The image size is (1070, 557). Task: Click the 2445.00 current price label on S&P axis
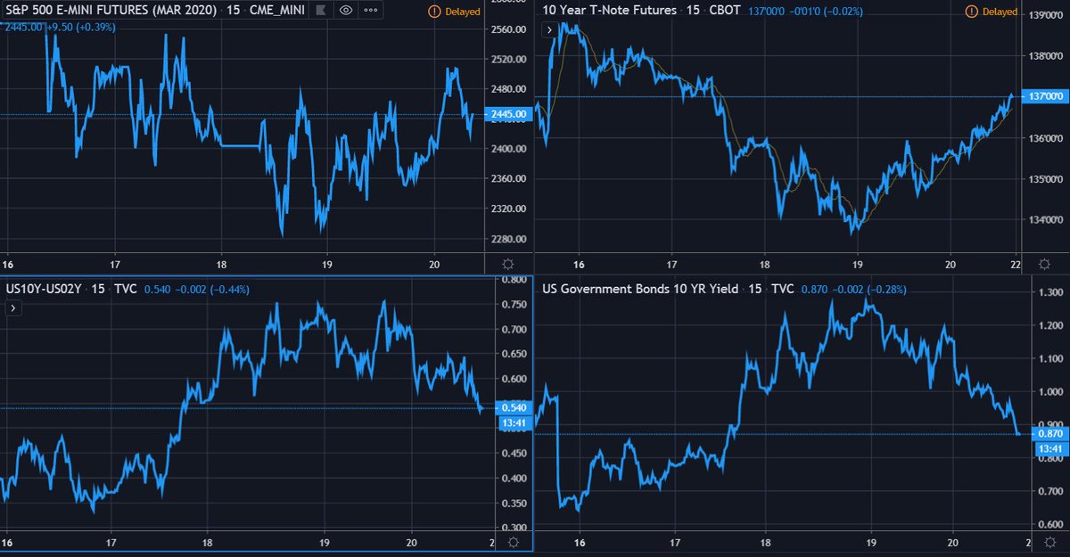click(x=509, y=114)
